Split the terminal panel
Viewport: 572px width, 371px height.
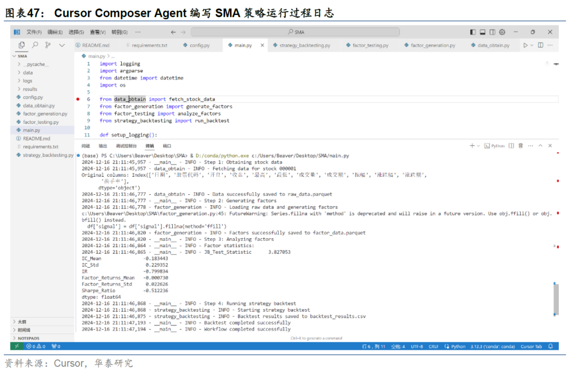(x=511, y=146)
